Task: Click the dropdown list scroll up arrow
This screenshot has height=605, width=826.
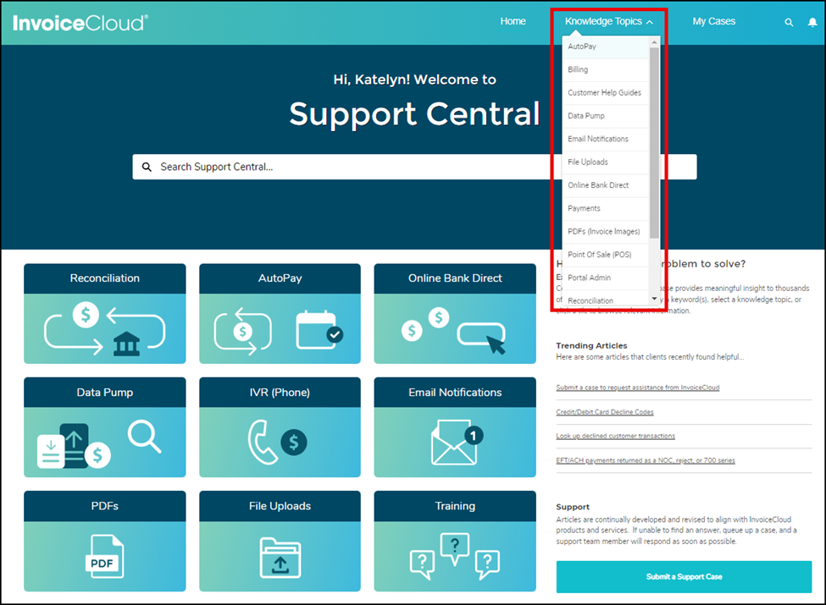Action: pyautogui.click(x=654, y=42)
